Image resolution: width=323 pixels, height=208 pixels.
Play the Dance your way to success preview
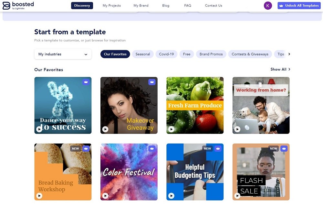(39, 129)
